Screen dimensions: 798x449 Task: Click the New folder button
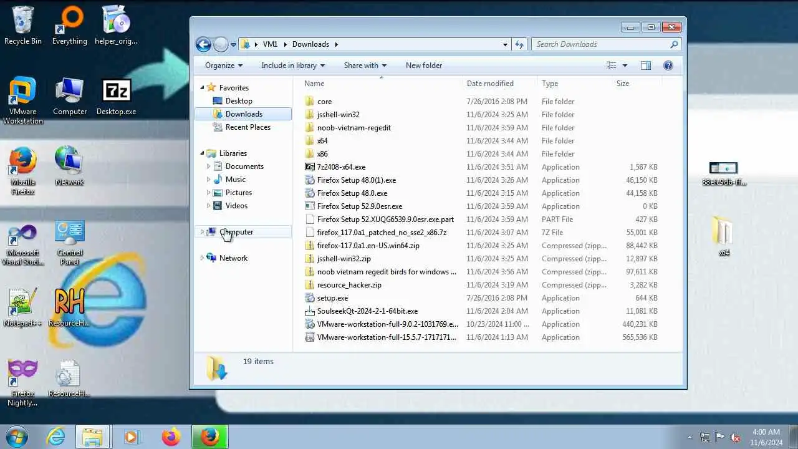(424, 65)
